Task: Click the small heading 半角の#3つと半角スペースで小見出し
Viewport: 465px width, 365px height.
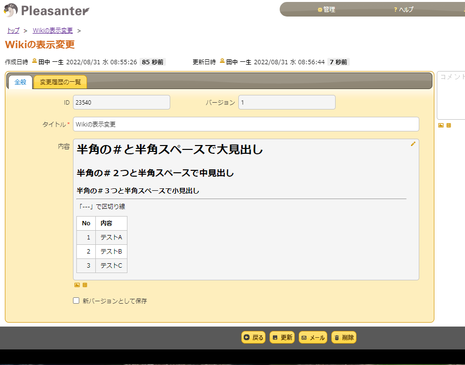Action: tap(138, 191)
